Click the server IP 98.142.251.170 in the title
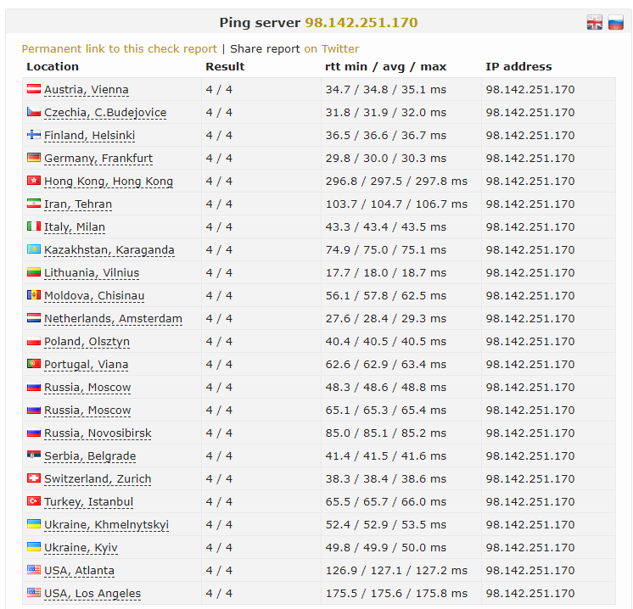Viewport: 633px width, 609px height. click(361, 23)
